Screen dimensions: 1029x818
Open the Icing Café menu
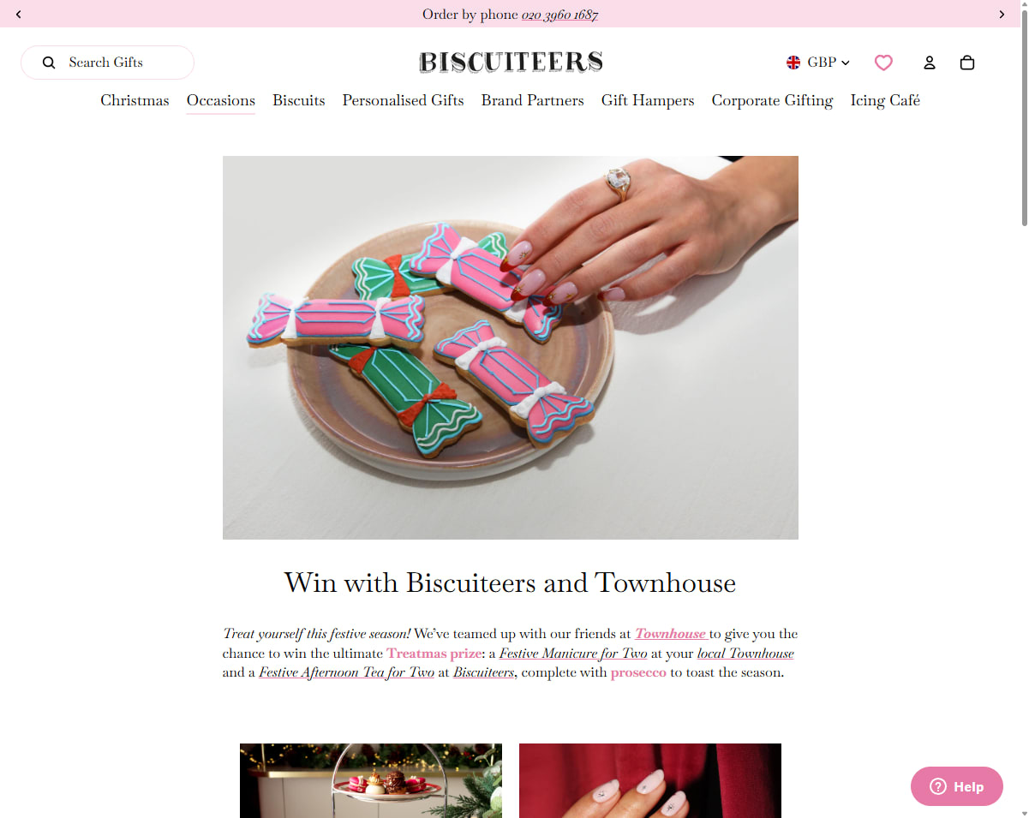[885, 100]
